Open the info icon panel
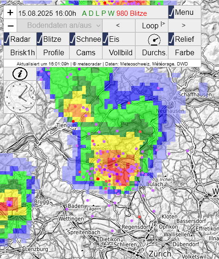The image size is (219, 259). 20,74
